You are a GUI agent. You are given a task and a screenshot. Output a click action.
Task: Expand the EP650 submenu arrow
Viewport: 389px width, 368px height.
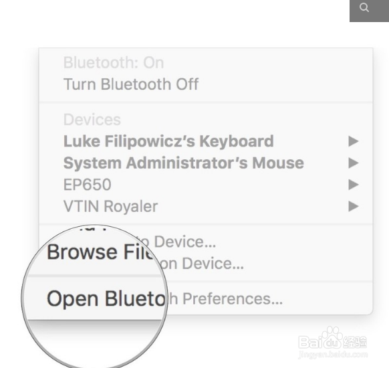[354, 185]
